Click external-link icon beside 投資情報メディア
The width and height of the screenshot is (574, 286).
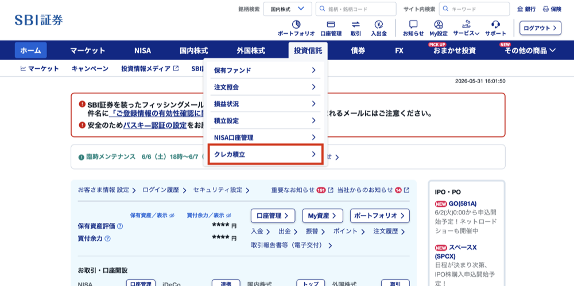point(176,68)
